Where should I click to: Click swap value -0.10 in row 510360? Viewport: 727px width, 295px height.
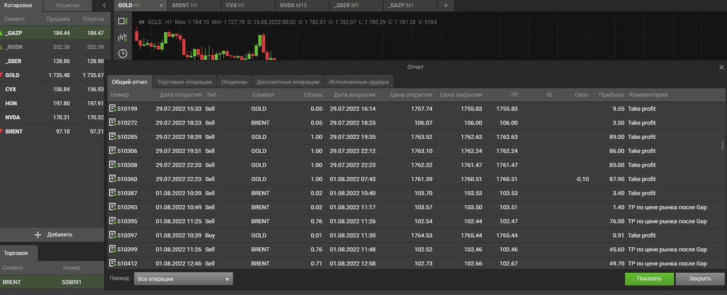tap(582, 179)
